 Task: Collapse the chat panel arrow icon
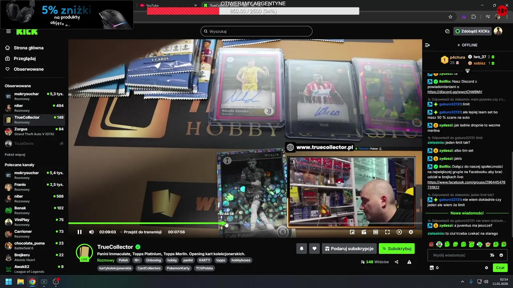click(427, 45)
